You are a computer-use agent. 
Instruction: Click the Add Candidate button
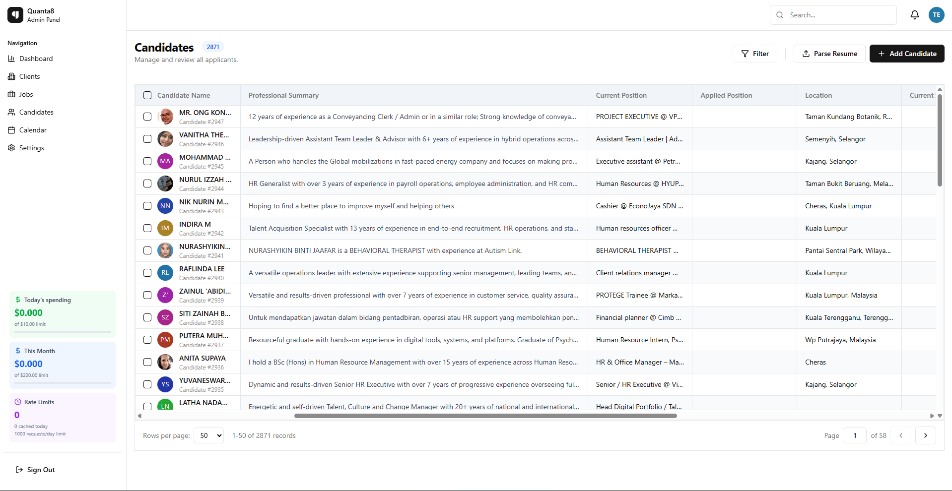(x=907, y=54)
